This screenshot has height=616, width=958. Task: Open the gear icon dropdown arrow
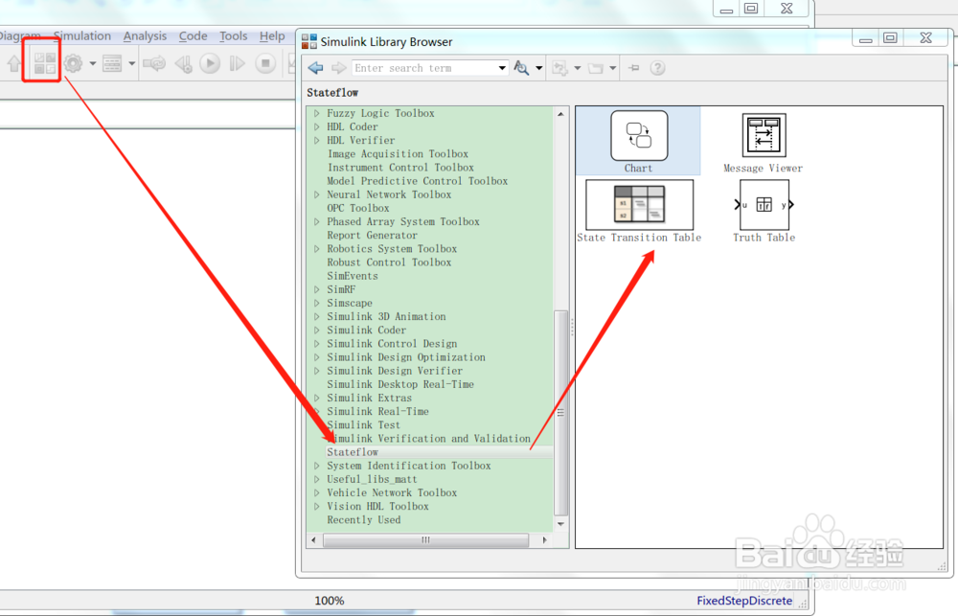(93, 63)
